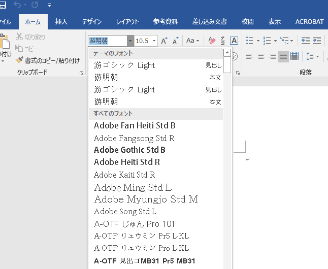The image size is (328, 269).
Task: Click the bullet list icon
Action: tap(249, 41)
